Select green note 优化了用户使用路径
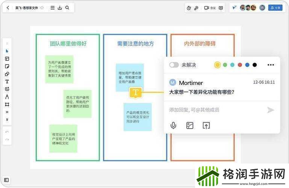 coord(77,104)
